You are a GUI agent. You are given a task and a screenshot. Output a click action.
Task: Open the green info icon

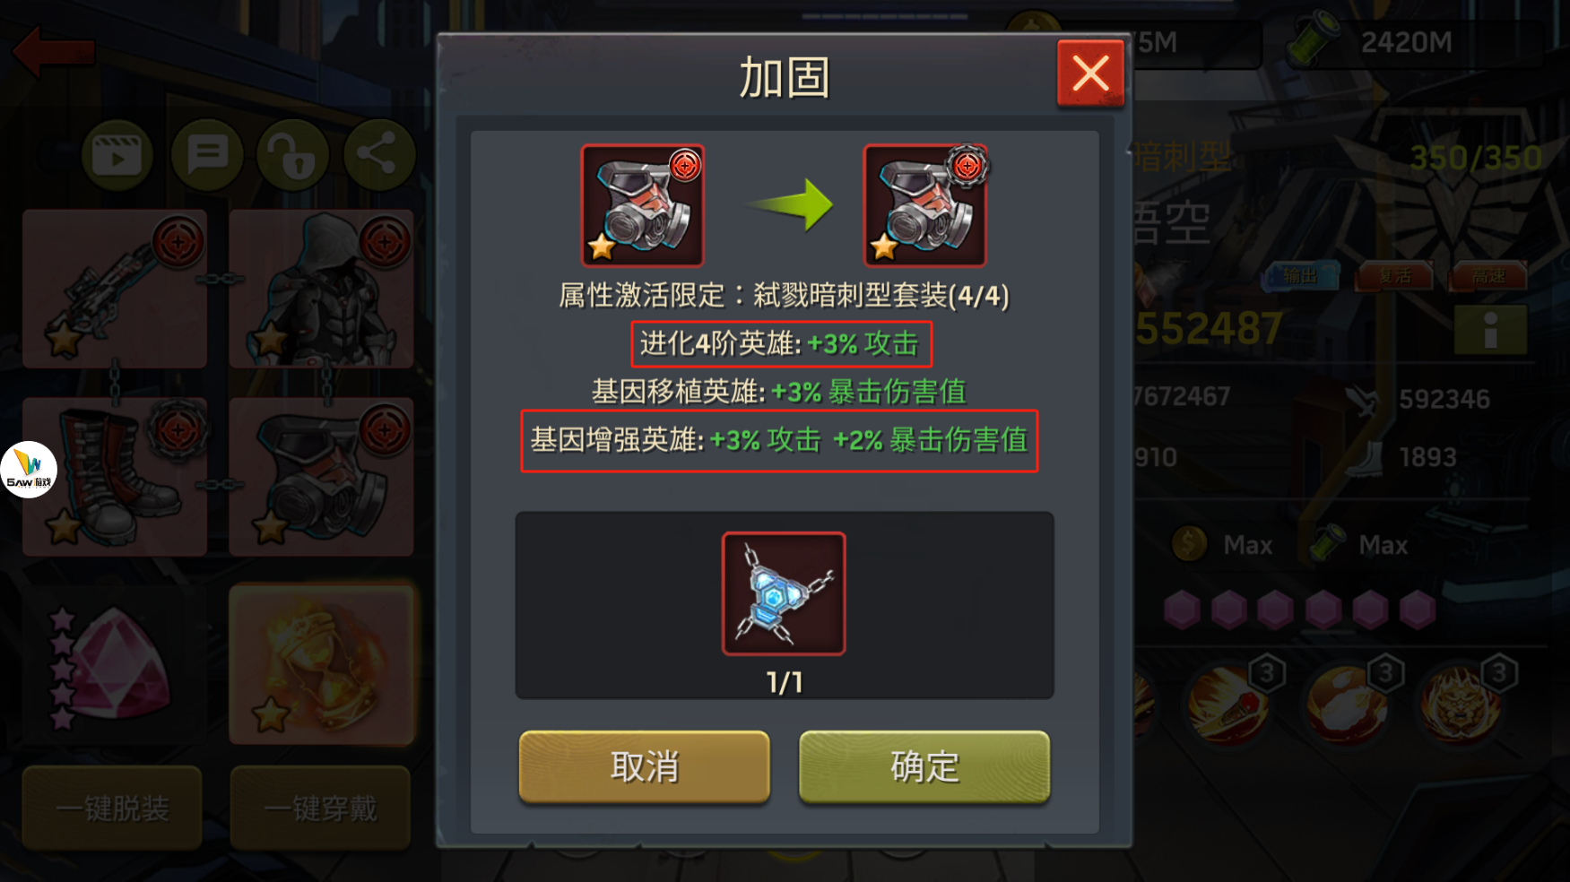click(1490, 330)
